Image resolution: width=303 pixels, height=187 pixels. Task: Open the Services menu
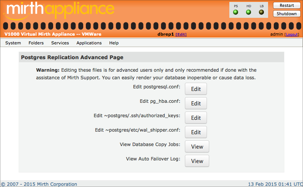point(60,43)
